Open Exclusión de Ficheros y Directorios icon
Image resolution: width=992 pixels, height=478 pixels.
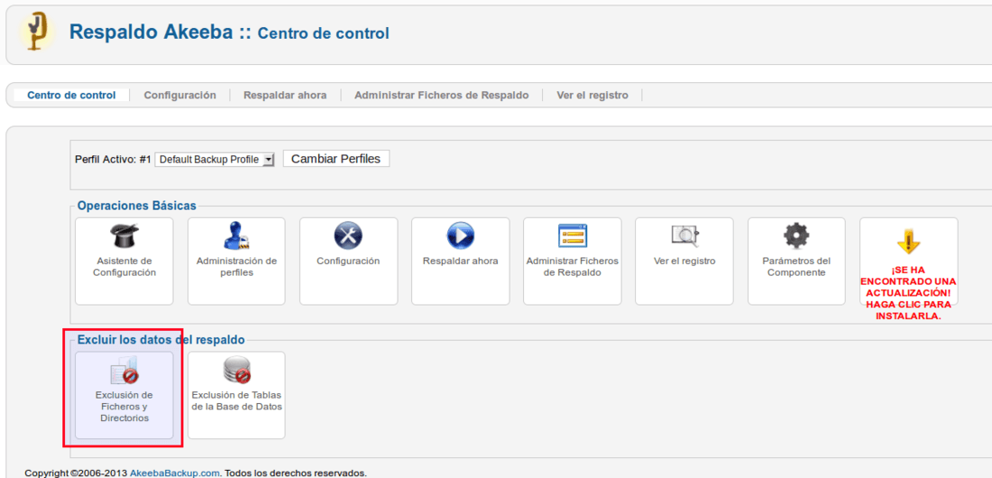(124, 371)
